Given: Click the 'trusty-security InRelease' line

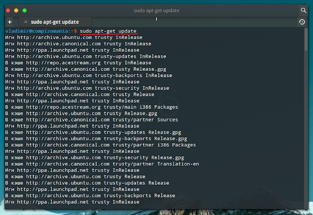Looking at the screenshot, I should tap(87, 88).
